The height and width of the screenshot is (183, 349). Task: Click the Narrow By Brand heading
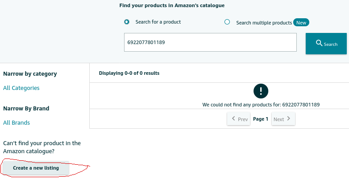coord(26,108)
